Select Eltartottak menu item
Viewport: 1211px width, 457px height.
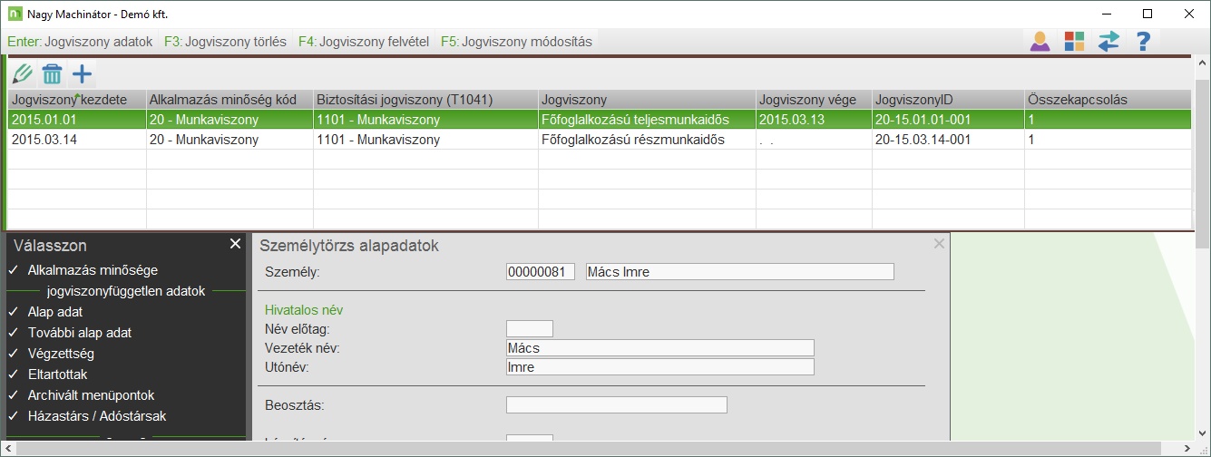[x=58, y=374]
